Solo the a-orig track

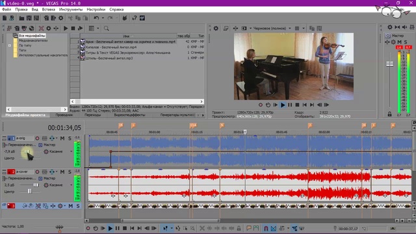point(70,138)
